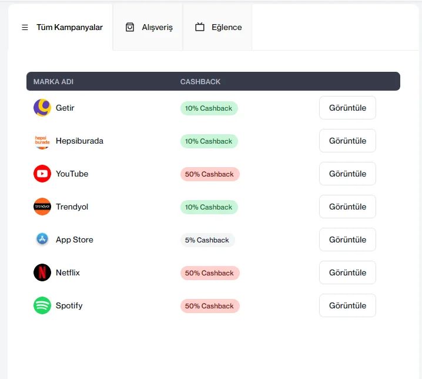The image size is (422, 379).
Task: Click the YouTube play logo
Action: 42,174
